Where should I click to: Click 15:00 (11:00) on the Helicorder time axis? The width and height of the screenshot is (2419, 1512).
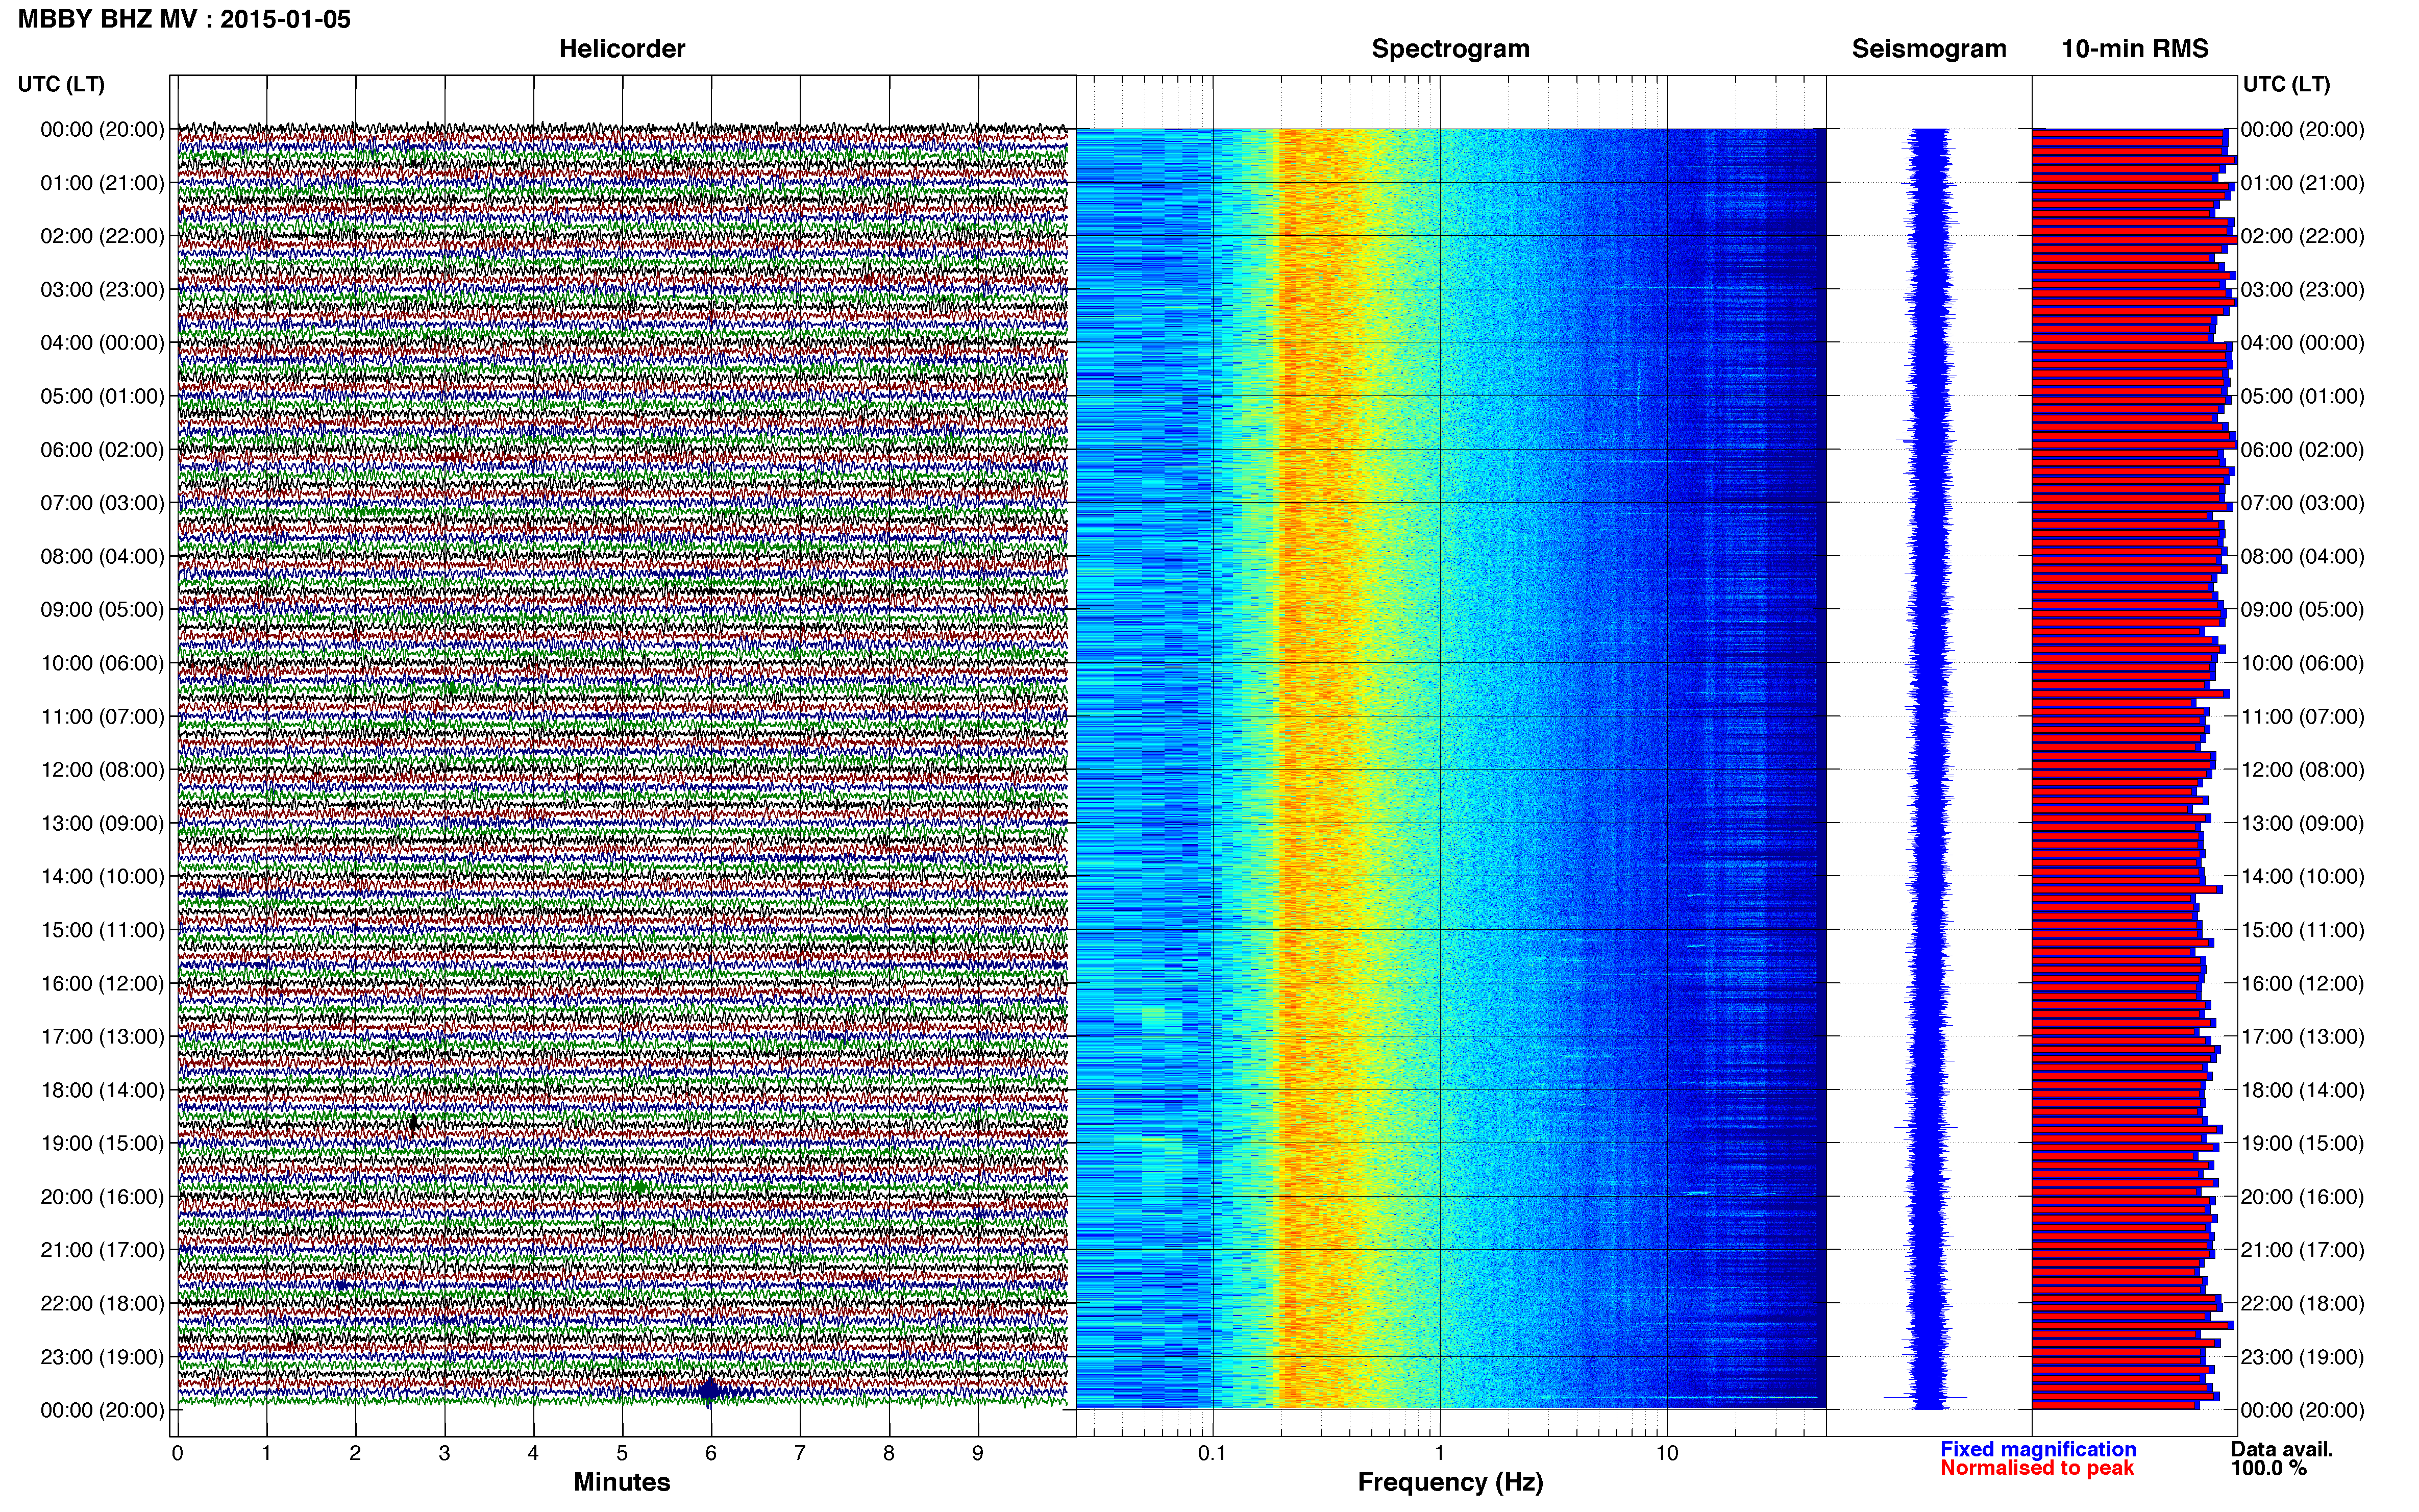tap(102, 930)
